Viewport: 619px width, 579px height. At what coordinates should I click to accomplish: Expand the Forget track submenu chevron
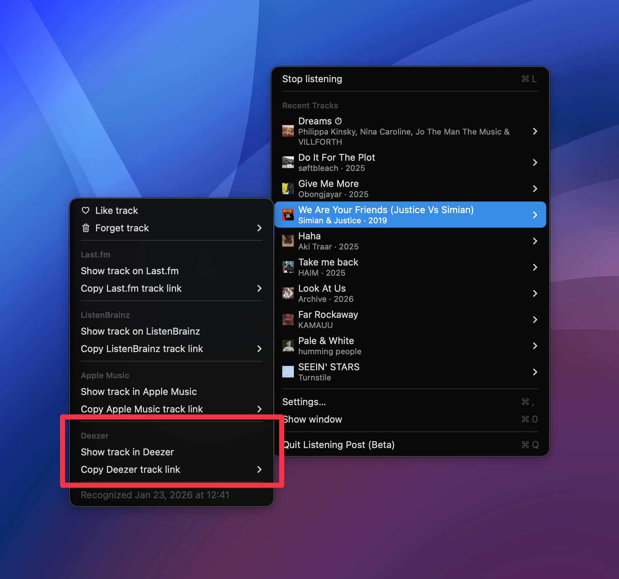pyautogui.click(x=259, y=228)
